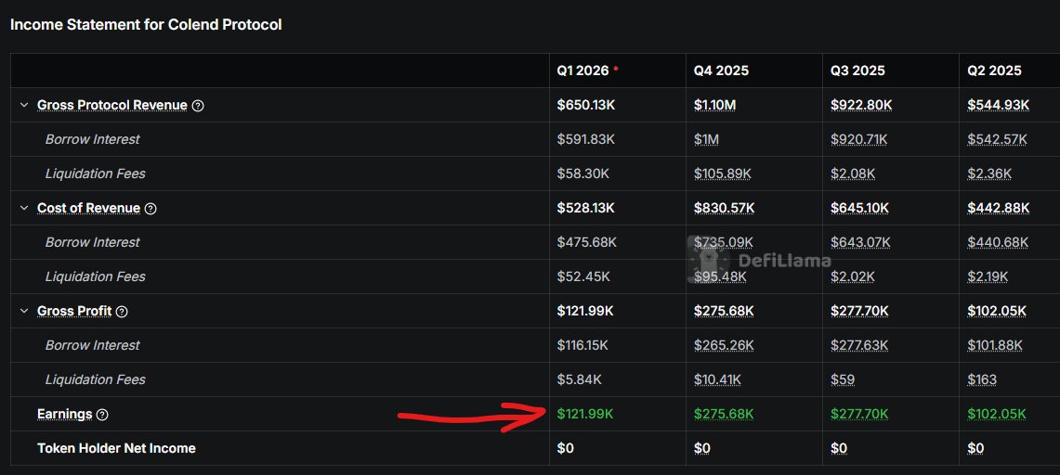Select the Q3 2025 column header
1060x475 pixels.
click(x=857, y=71)
